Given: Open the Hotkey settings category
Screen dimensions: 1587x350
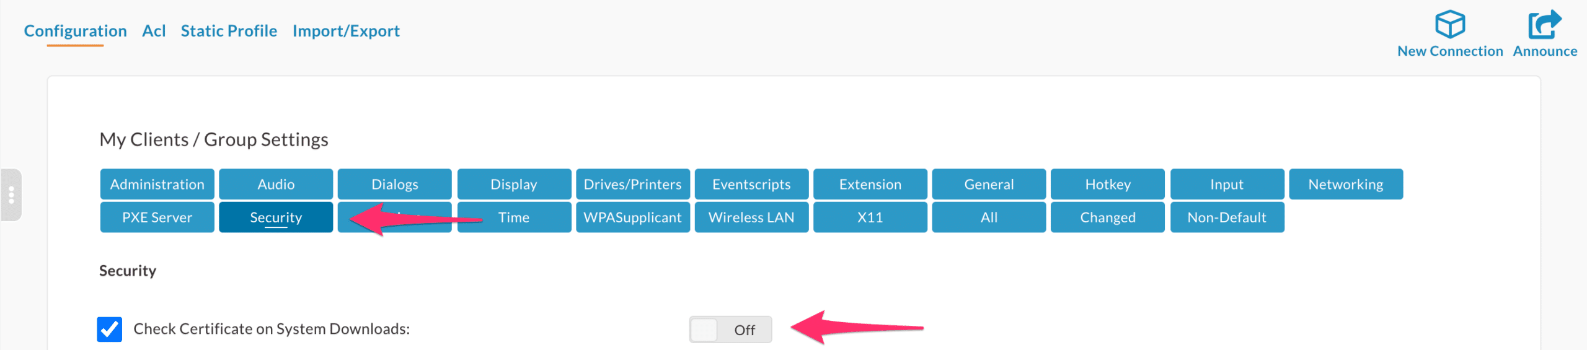Looking at the screenshot, I should pos(1108,184).
